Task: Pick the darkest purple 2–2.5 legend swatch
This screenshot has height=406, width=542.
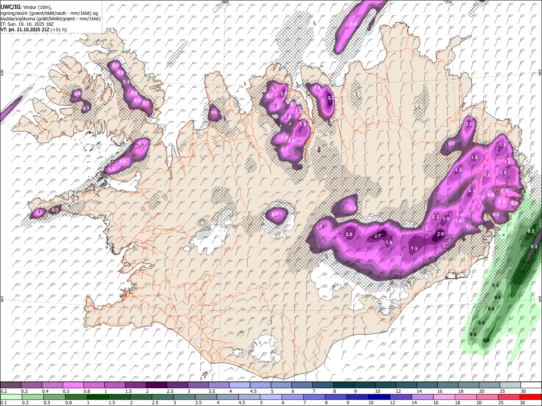Action: [156, 385]
